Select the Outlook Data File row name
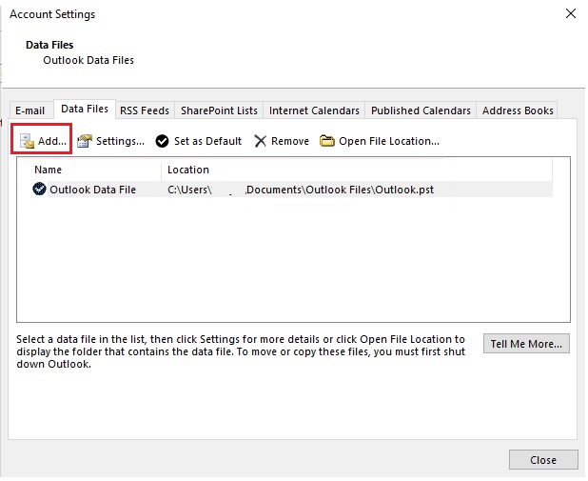 tap(92, 190)
